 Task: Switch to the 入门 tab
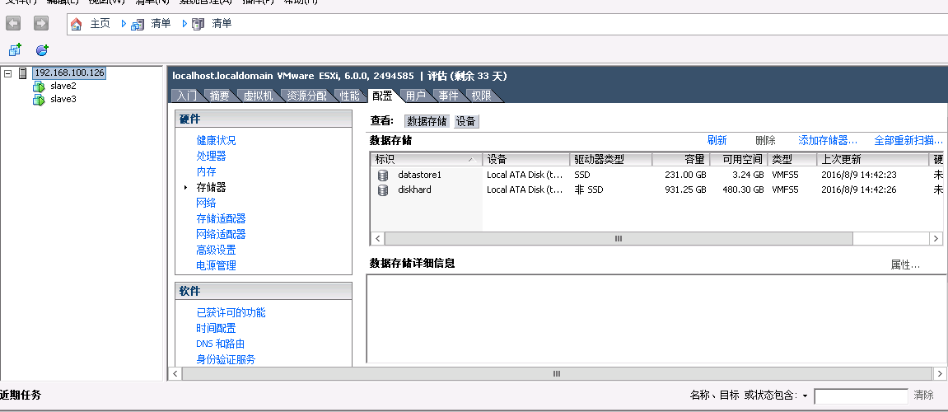187,96
